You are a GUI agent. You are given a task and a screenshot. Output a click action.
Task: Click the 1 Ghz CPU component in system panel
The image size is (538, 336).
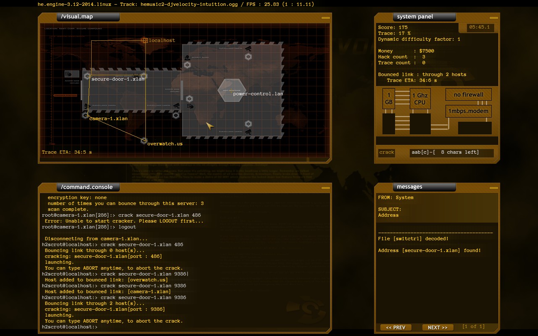(420, 98)
